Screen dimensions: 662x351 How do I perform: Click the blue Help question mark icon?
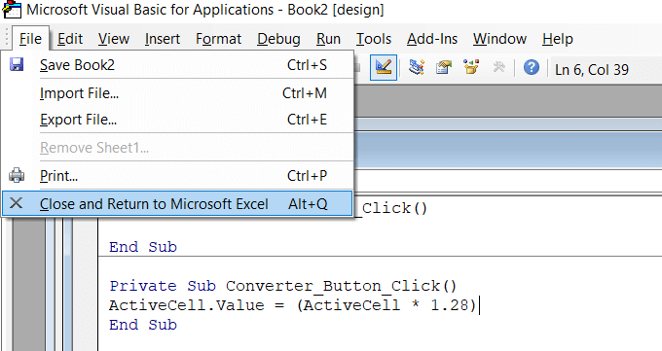[x=532, y=67]
